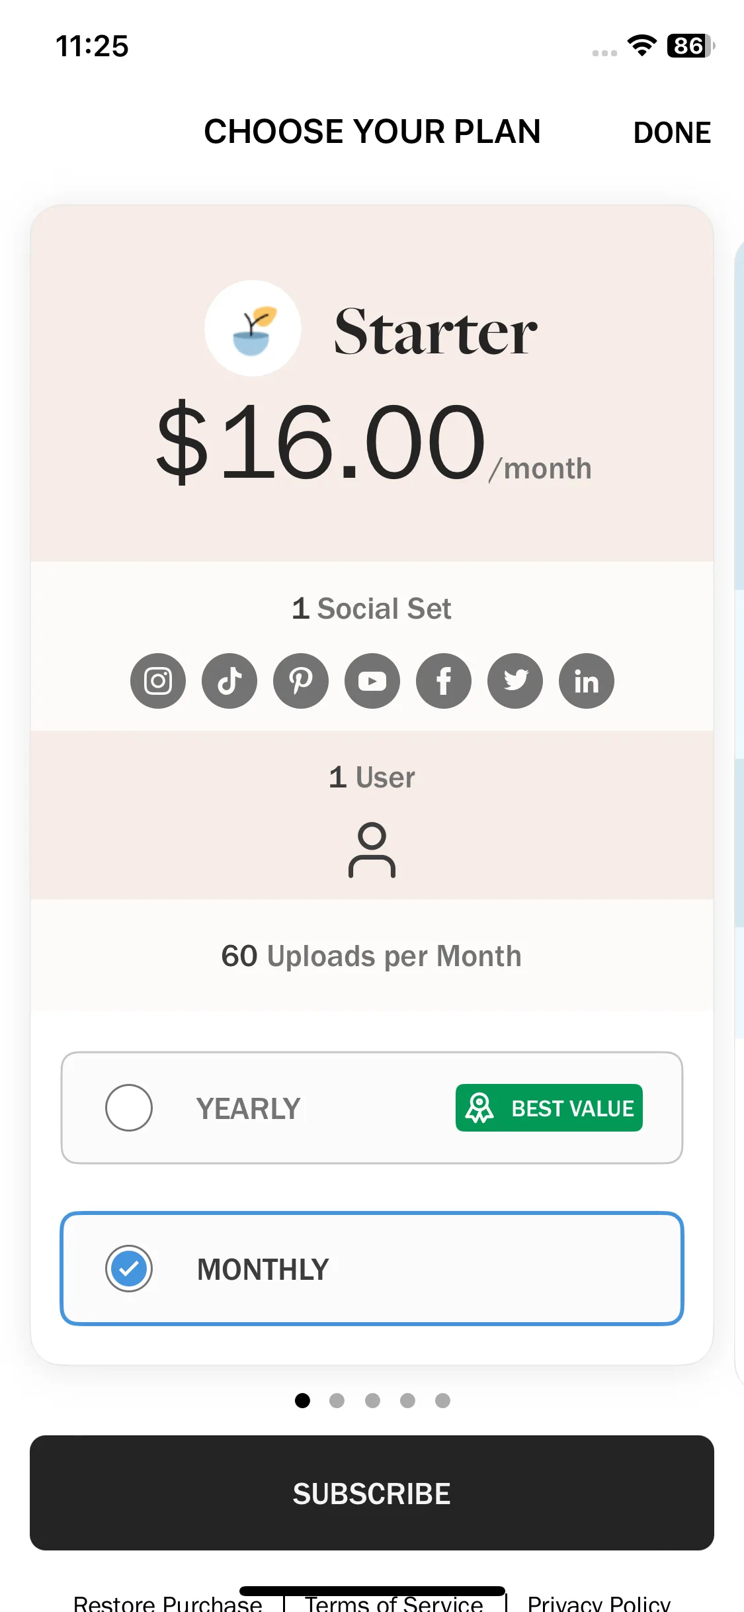Screen dimensions: 744x1612
Task: Tap the Wi-Fi status icon
Action: click(641, 46)
